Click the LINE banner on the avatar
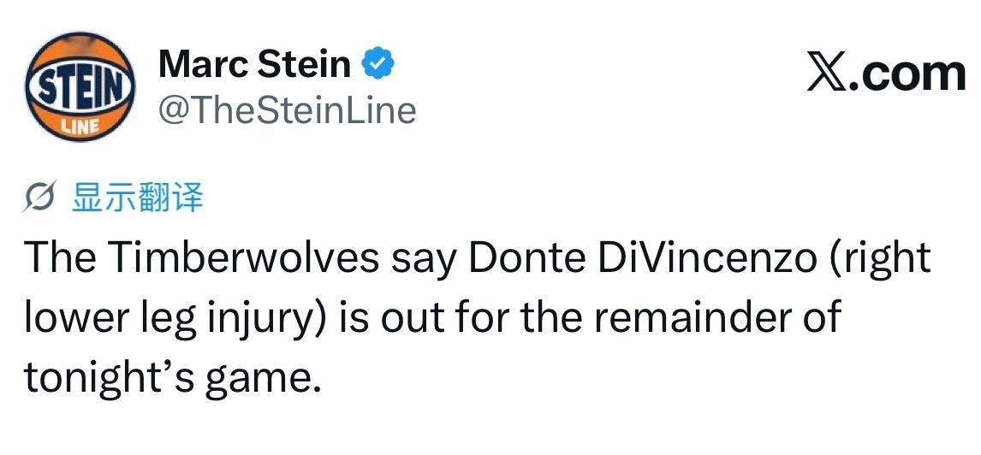Screen dimensions: 981x455 pos(81,126)
